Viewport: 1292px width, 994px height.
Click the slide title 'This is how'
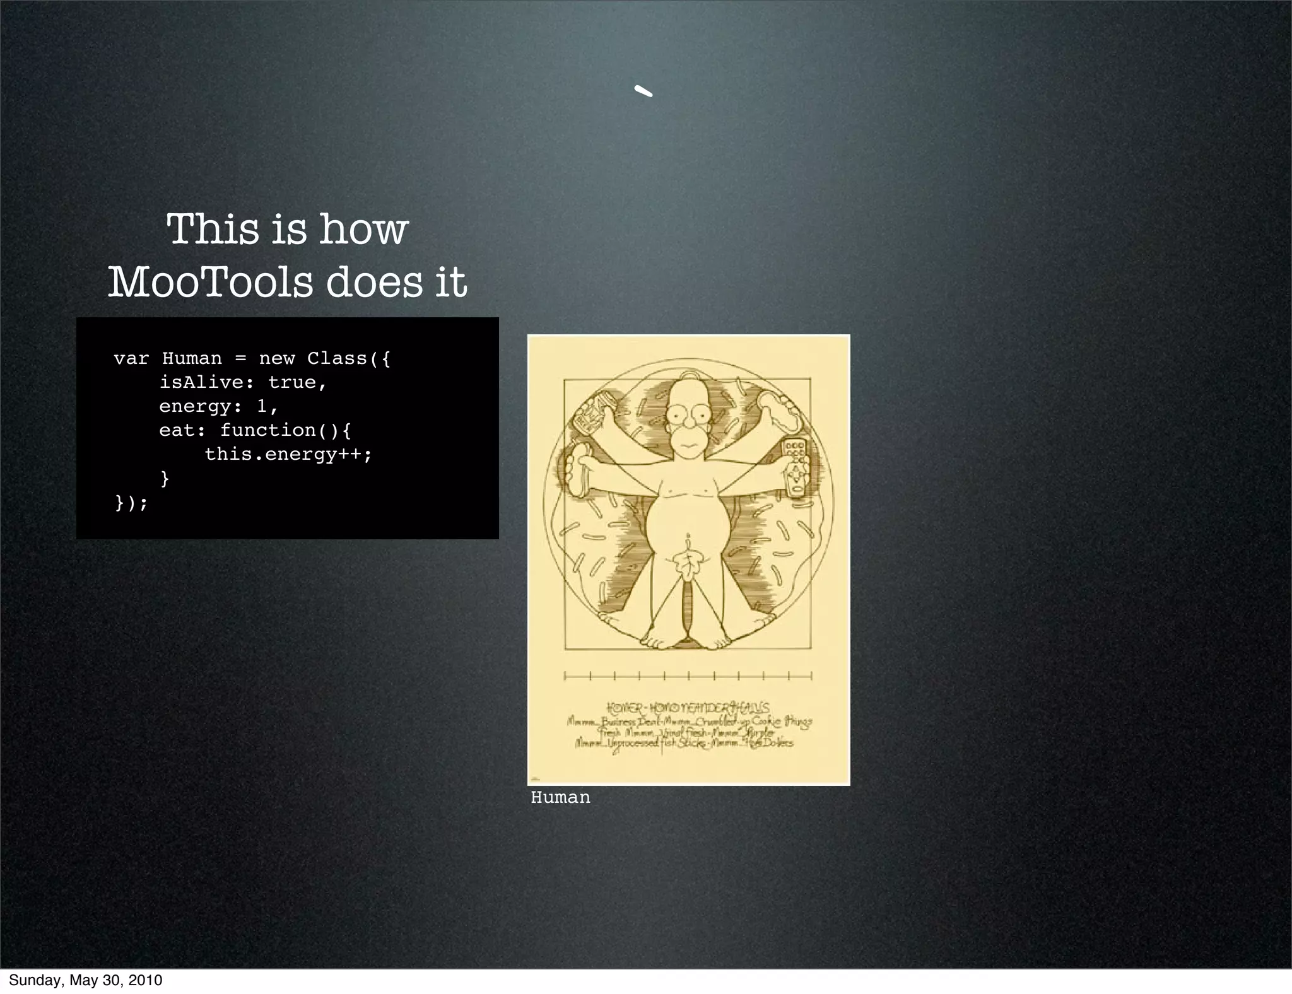[x=288, y=229]
